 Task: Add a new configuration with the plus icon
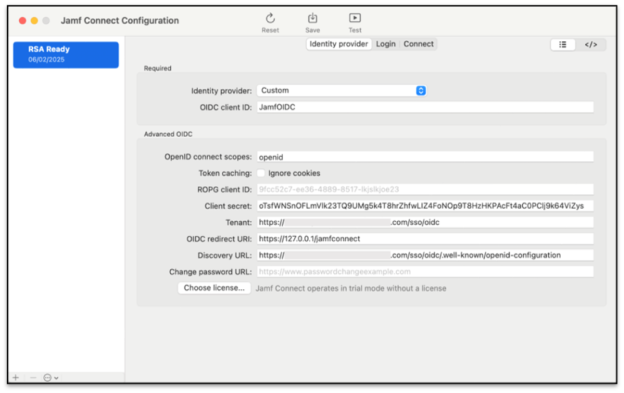point(15,377)
